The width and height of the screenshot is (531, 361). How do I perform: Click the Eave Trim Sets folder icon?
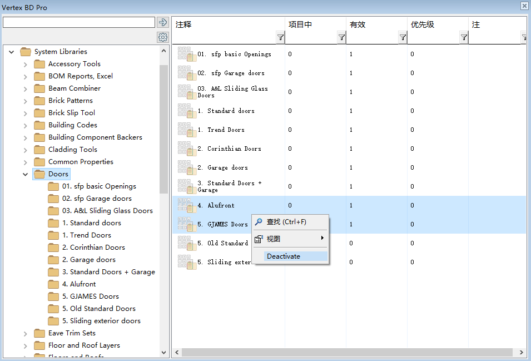tap(39, 333)
